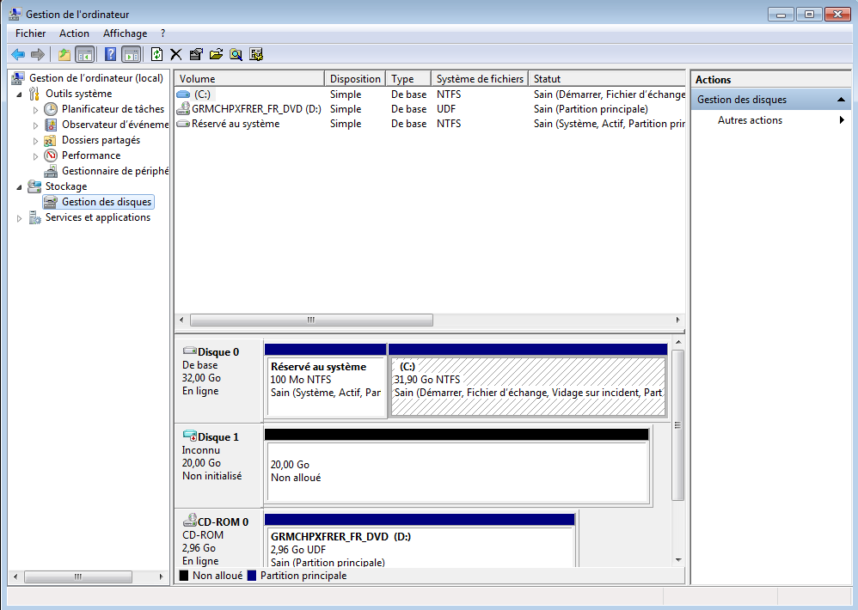Sort volumes by Système de fichiers column

[479, 79]
